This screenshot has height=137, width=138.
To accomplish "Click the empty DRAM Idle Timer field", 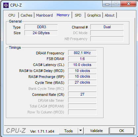I will click(x=82, y=100).
